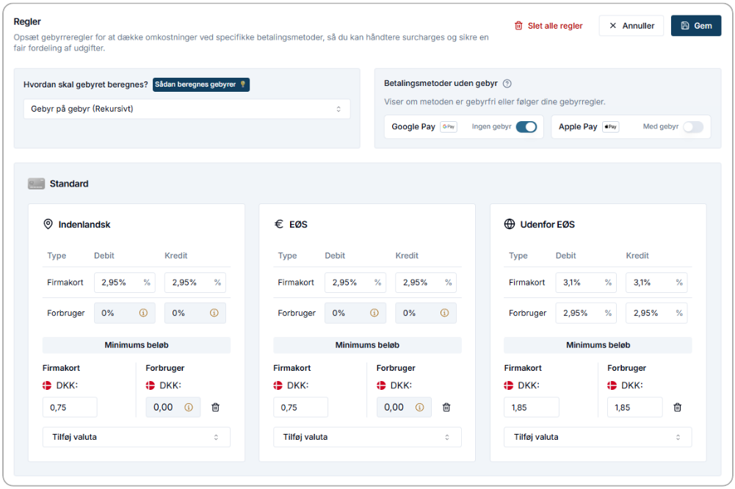Click trash icon in Indenlandsk minimum row
Screen dimensions: 735x489
215,407
